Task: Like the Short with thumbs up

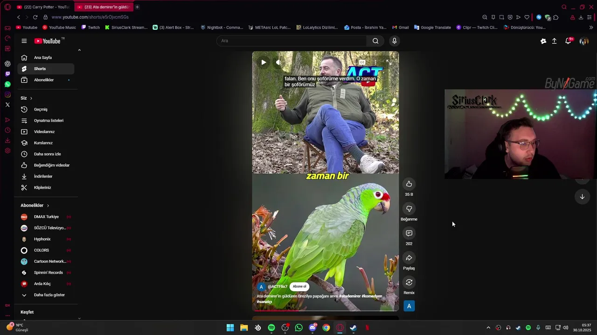Action: tap(409, 184)
